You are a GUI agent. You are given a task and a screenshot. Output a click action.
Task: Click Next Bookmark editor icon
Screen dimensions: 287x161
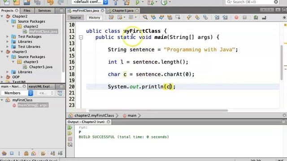tap(197, 17)
